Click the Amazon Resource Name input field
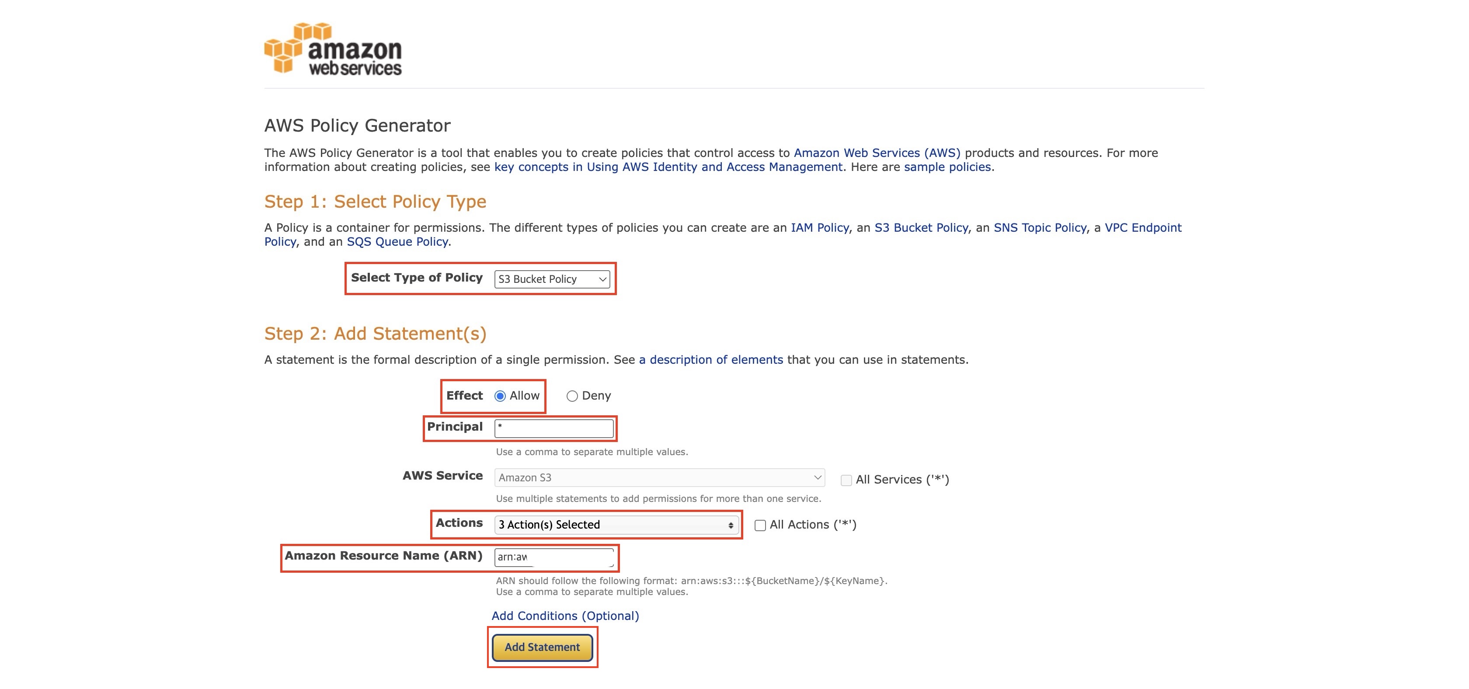The width and height of the screenshot is (1469, 689). click(x=554, y=557)
